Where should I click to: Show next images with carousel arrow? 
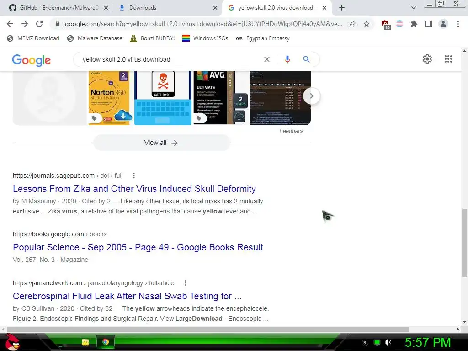(311, 96)
